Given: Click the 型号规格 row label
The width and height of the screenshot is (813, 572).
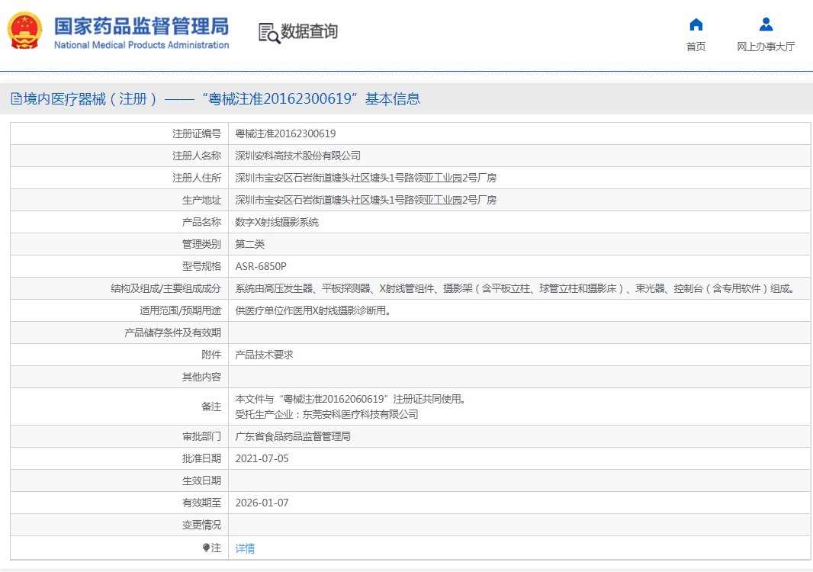Looking at the screenshot, I should pyautogui.click(x=201, y=267).
